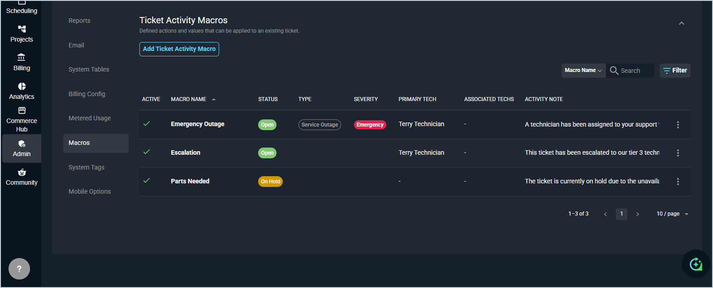Change the 10 / page size dropdown

672,214
